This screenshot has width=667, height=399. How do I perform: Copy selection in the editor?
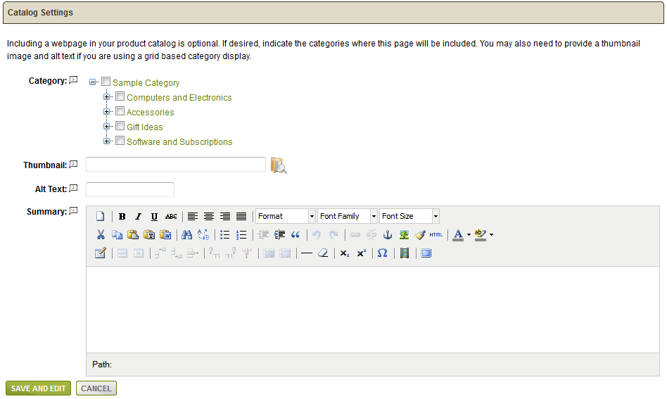[x=117, y=234]
